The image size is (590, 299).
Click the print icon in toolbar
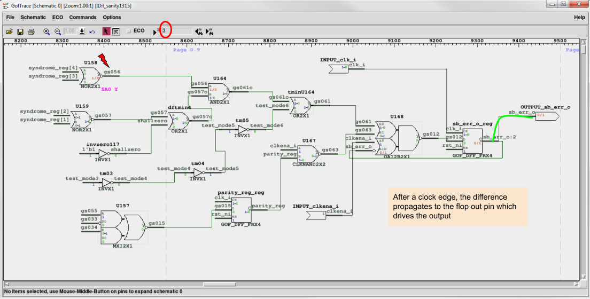31,32
